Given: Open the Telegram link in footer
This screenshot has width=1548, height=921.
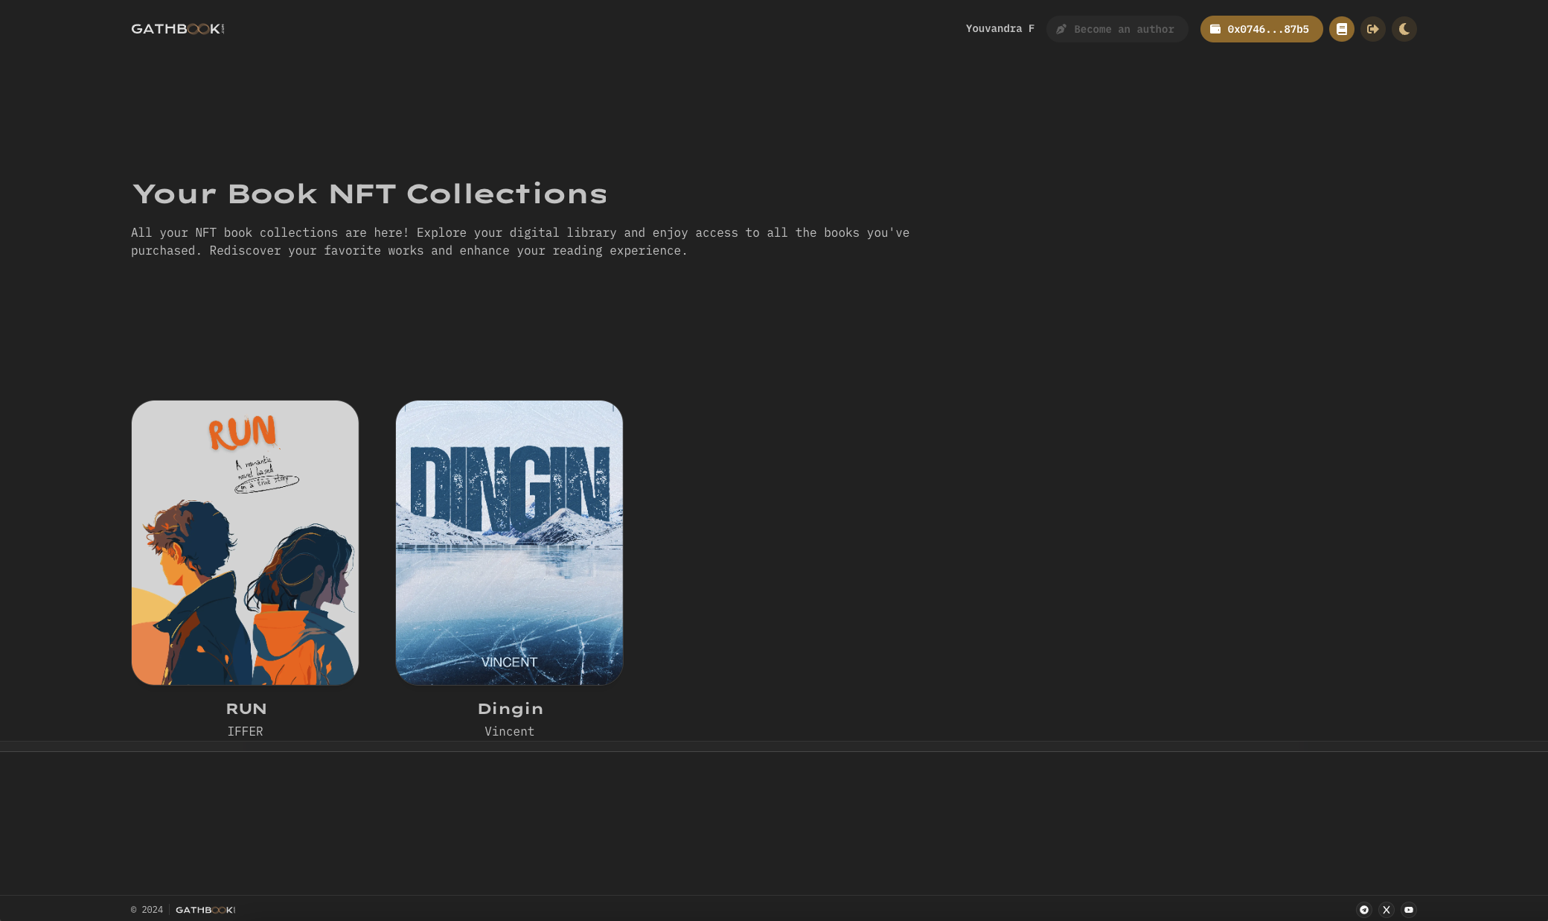Looking at the screenshot, I should coord(1363,910).
